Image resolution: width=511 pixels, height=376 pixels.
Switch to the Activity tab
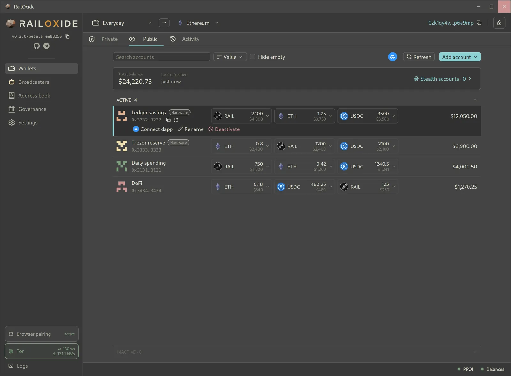point(185,39)
